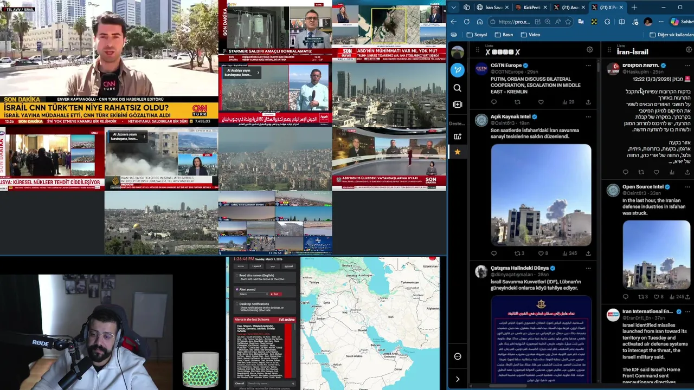The height and width of the screenshot is (390, 694).
Task: Open the compose post button in X Pro sidebar
Action: (458, 70)
